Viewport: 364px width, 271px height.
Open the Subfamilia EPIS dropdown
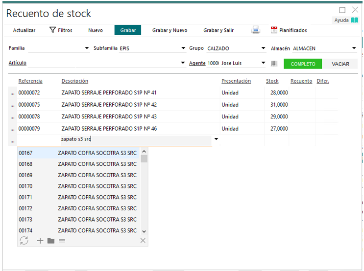pyautogui.click(x=183, y=48)
